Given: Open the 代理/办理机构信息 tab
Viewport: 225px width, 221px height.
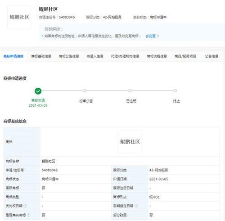Looking at the screenshot, I should click(125, 56).
